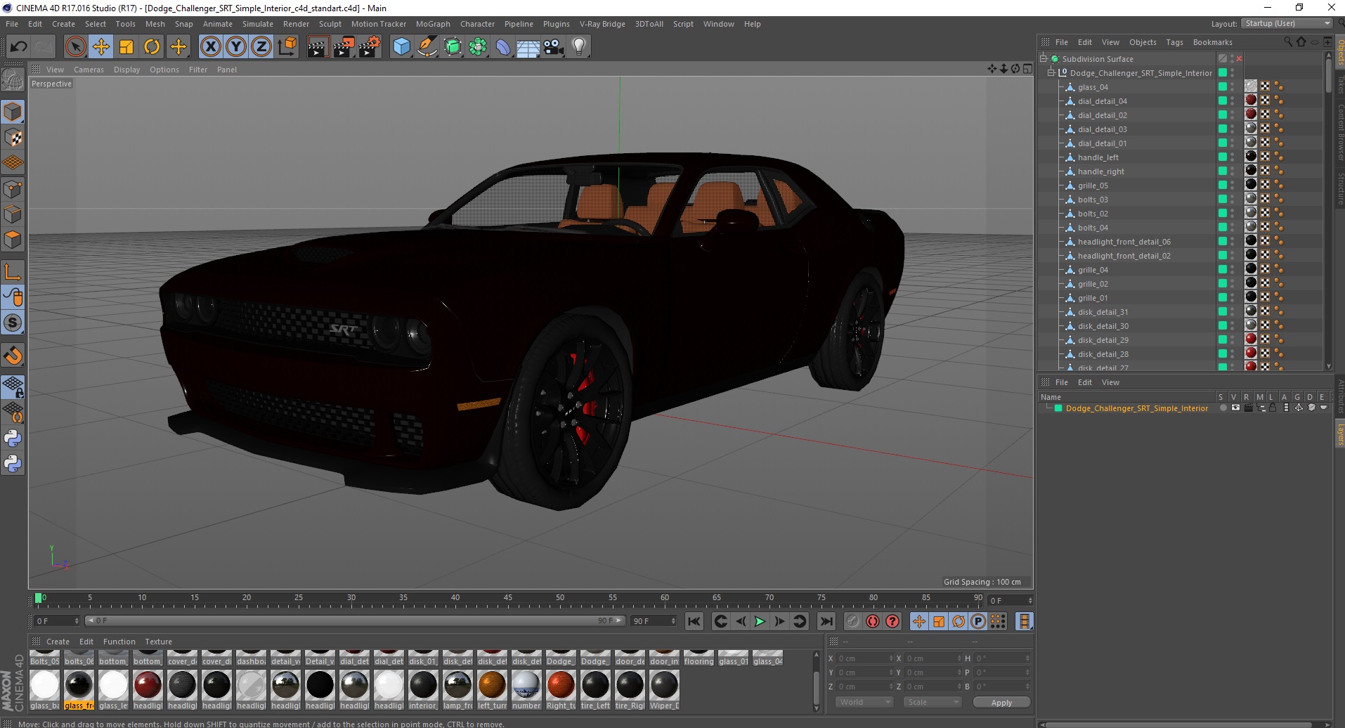The width and height of the screenshot is (1345, 728).
Task: Click the Make Editable icon
Action: 13,81
